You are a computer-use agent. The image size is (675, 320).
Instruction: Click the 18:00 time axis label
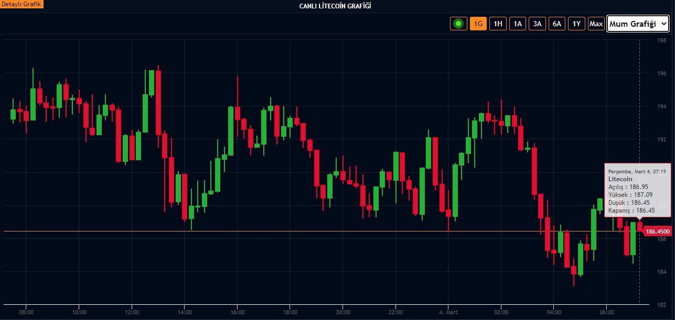[290, 312]
